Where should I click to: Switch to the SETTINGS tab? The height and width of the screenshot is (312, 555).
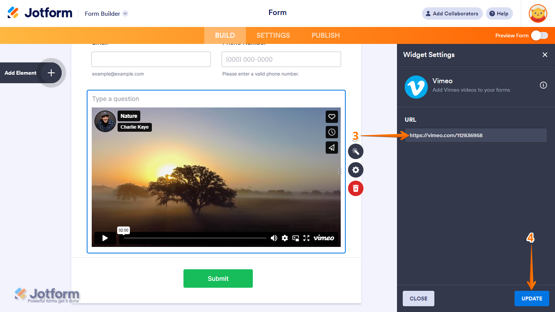tap(273, 35)
